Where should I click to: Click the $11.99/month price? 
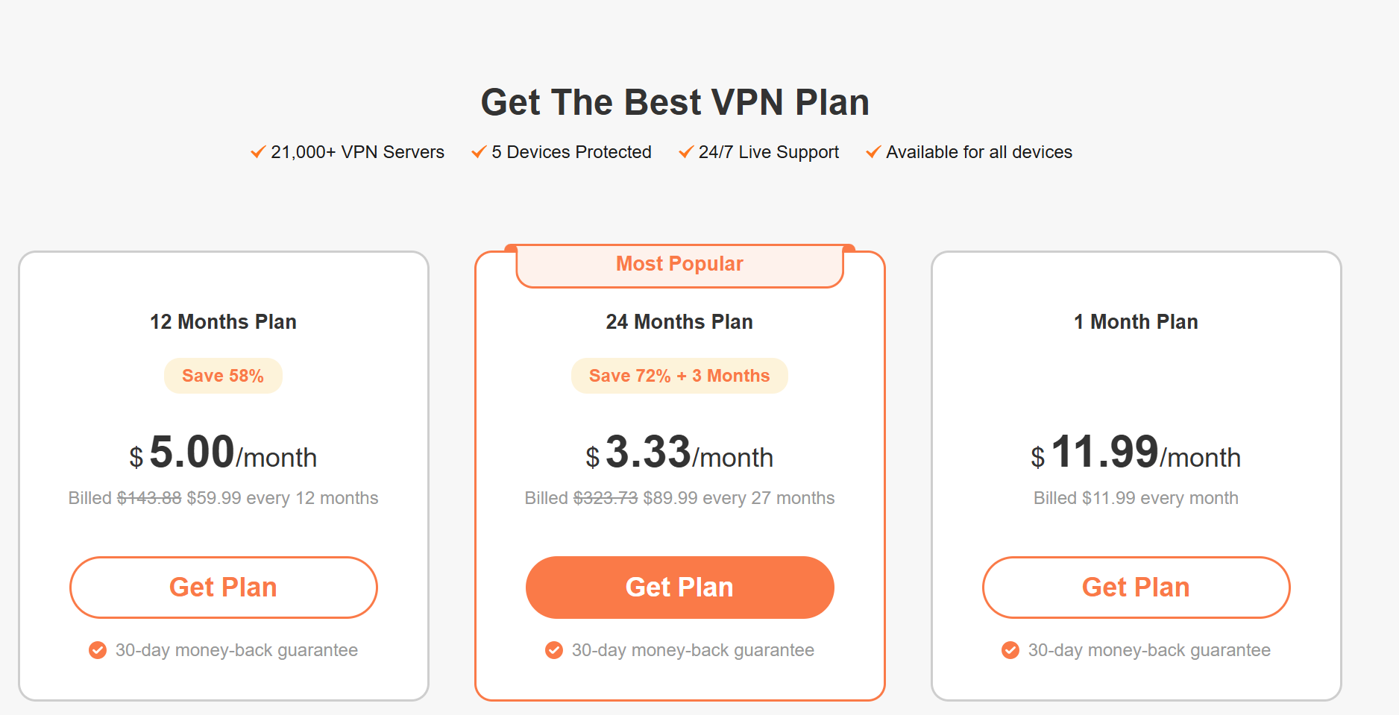[1136, 453]
